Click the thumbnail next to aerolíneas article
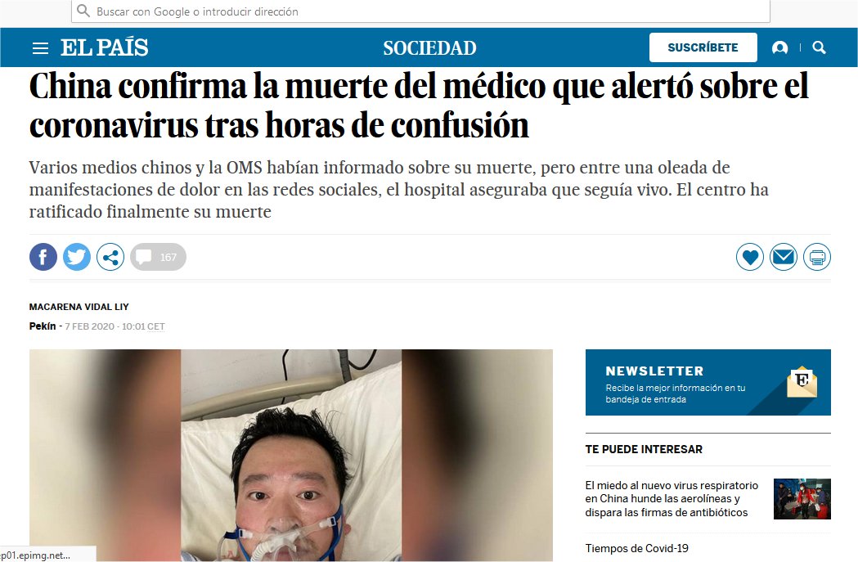This screenshot has width=858, height=562. coord(802,499)
